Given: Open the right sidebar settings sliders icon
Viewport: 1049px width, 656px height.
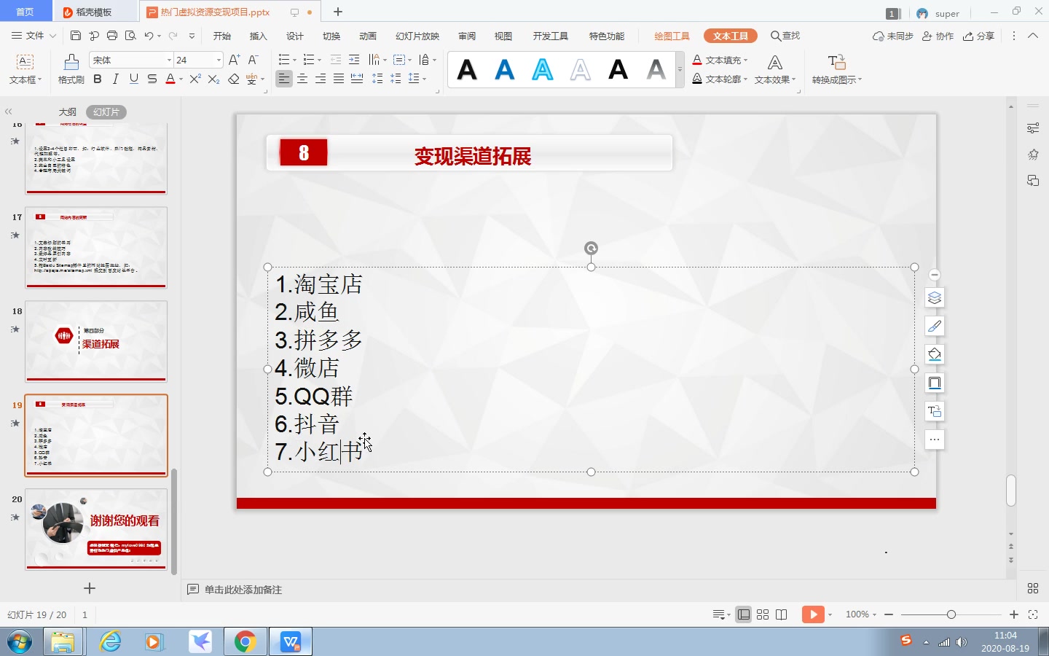Looking at the screenshot, I should (x=1033, y=128).
